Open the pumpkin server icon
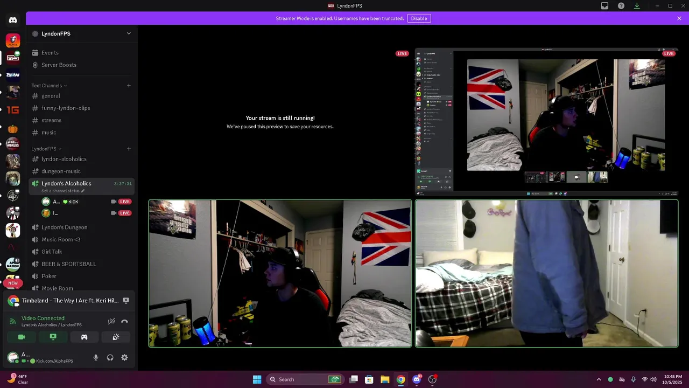Screen dimensions: 689x388 tap(13, 129)
